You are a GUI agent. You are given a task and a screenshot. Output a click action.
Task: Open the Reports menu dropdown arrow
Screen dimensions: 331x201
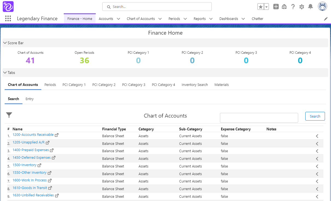tap(211, 19)
